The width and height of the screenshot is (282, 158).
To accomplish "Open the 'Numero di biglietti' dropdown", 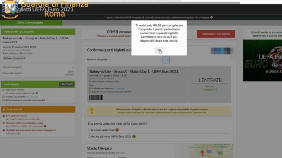I will [x=166, y=60].
